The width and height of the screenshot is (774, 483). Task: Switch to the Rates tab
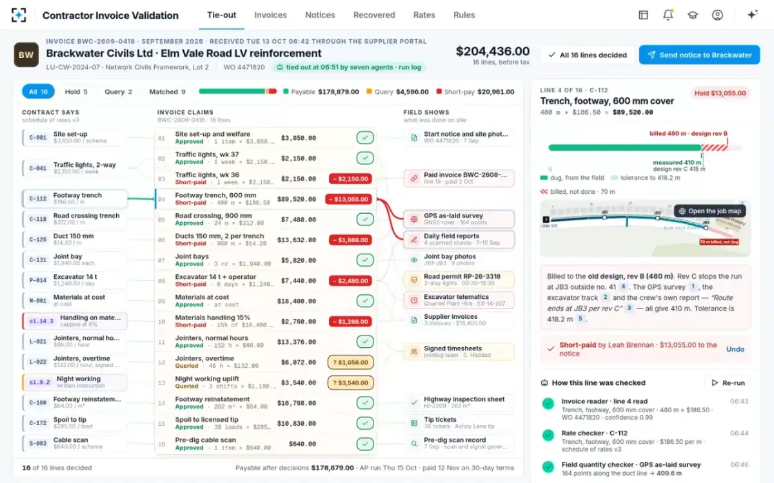(x=424, y=15)
